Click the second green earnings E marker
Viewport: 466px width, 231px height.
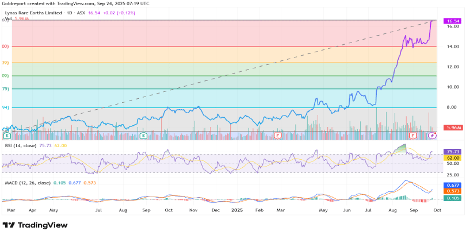pyautogui.click(x=142, y=136)
